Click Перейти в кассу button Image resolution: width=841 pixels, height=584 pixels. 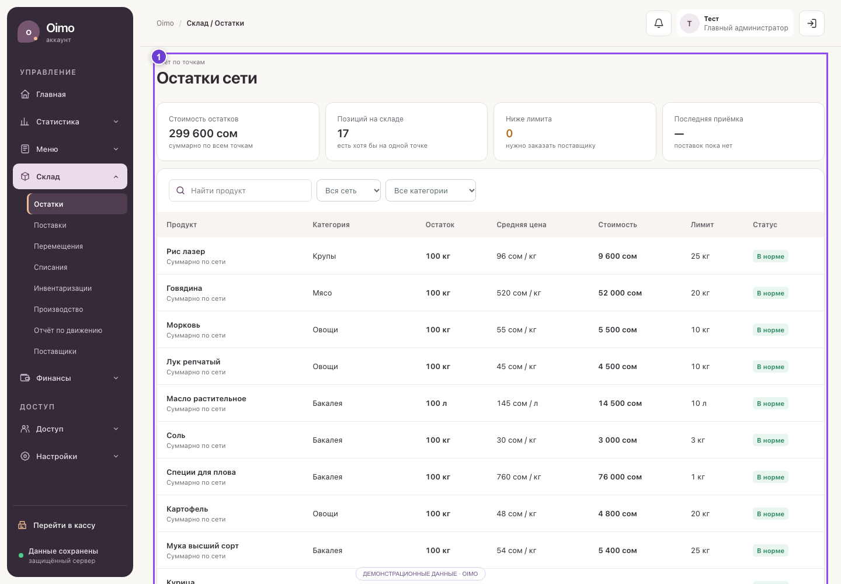[x=70, y=525]
